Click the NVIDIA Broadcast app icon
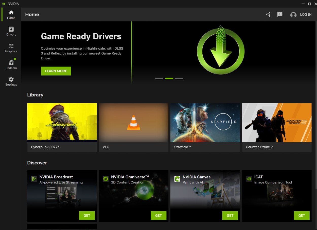Viewport: 317px width, 230px height. point(34,179)
